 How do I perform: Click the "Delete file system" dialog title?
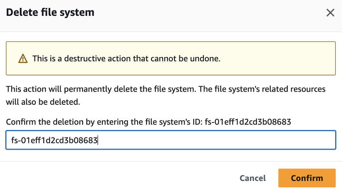[x=50, y=12]
